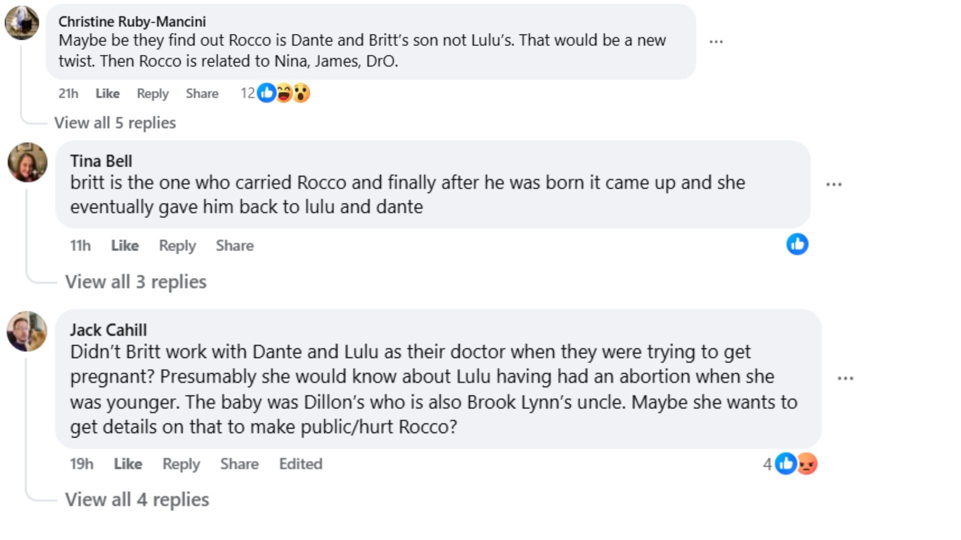Click the thumbs-up reaction on Tina Bell's comment
Screen dimensions: 961x540
click(x=797, y=244)
